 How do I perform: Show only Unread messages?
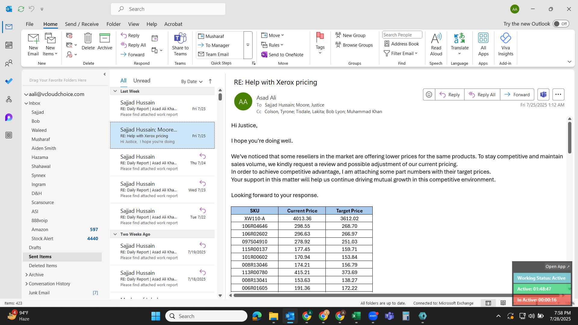[x=142, y=81]
